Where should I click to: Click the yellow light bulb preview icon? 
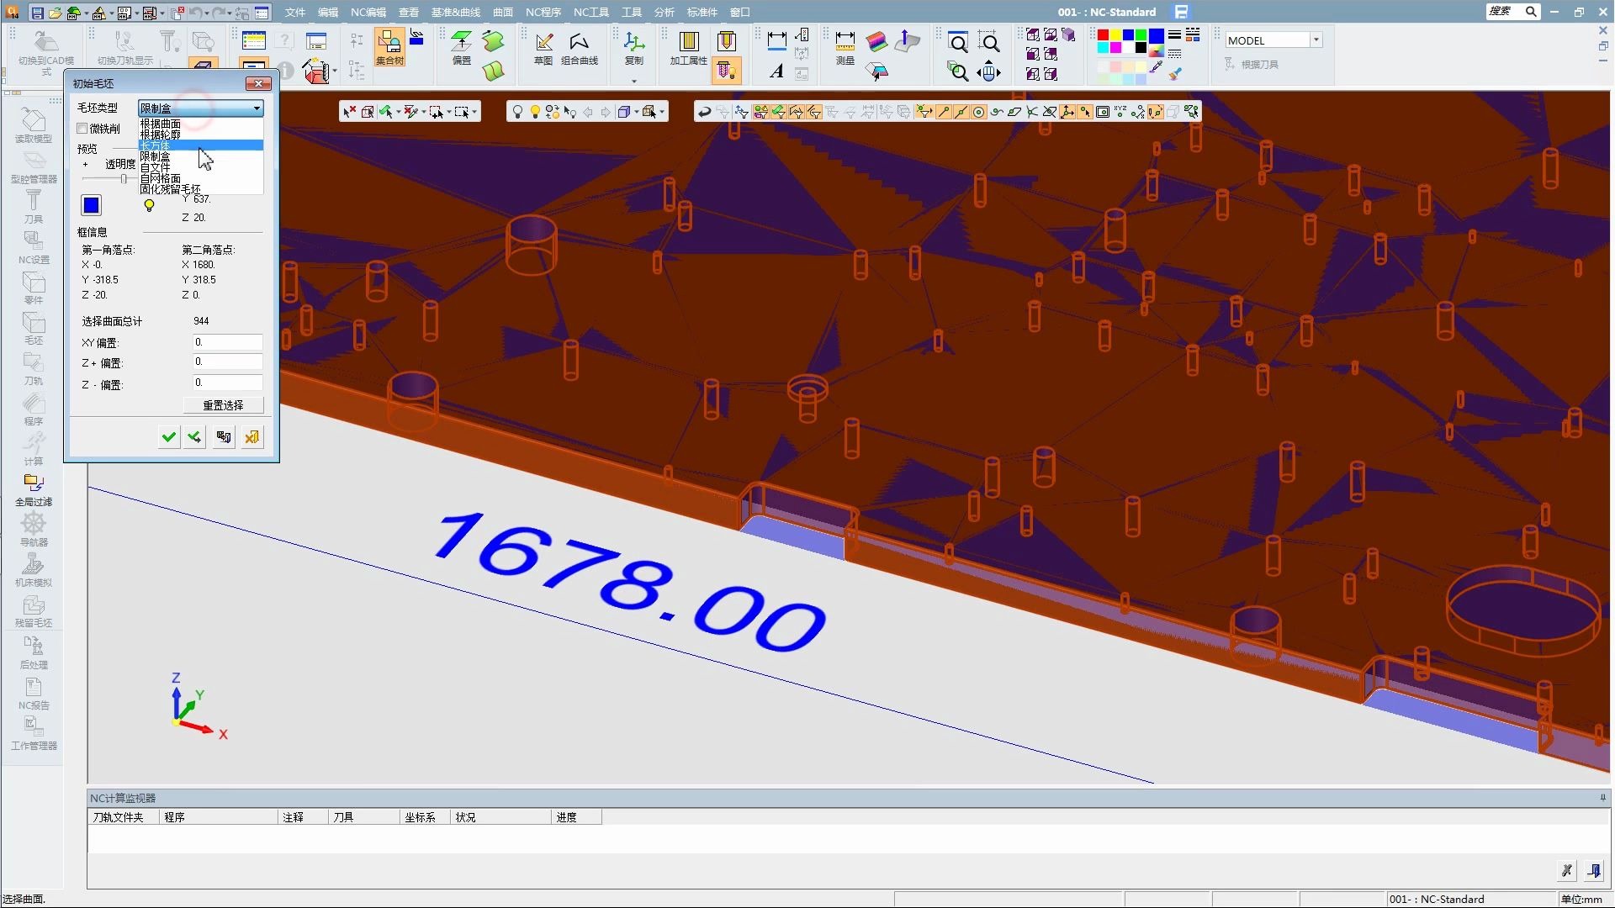[149, 205]
